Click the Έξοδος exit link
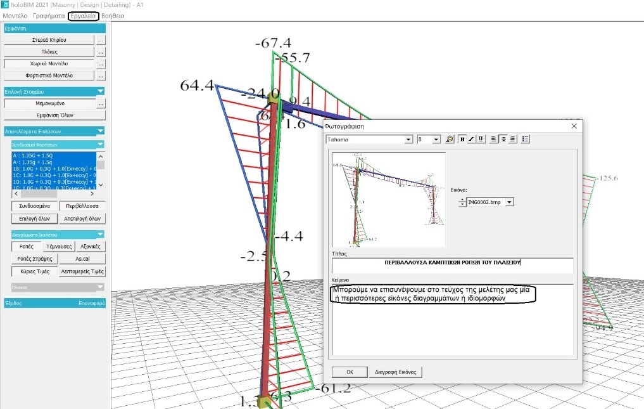 click(x=13, y=303)
